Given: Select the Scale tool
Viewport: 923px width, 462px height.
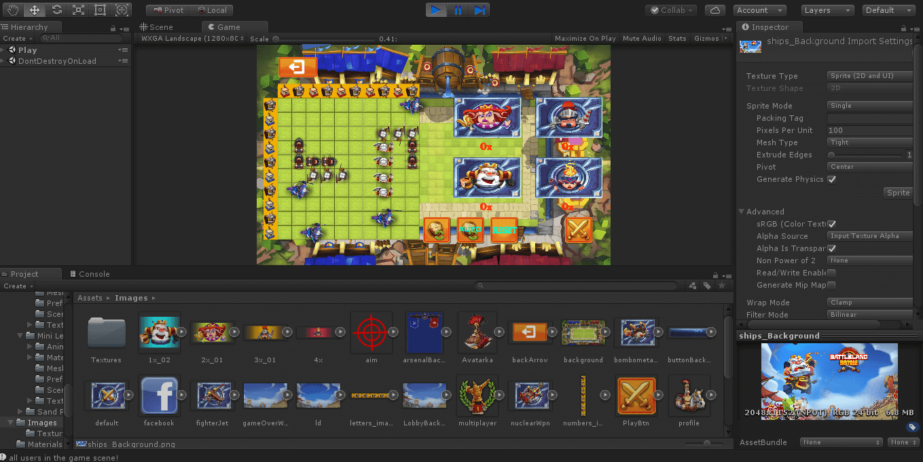Looking at the screenshot, I should tap(79, 10).
